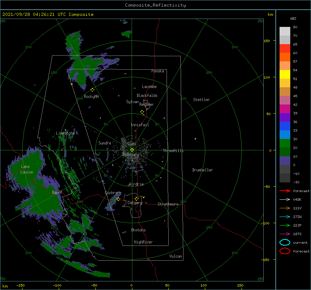Click the red forecast arrow legend icon
The height and width of the screenshot is (290, 311).
coord(285,191)
